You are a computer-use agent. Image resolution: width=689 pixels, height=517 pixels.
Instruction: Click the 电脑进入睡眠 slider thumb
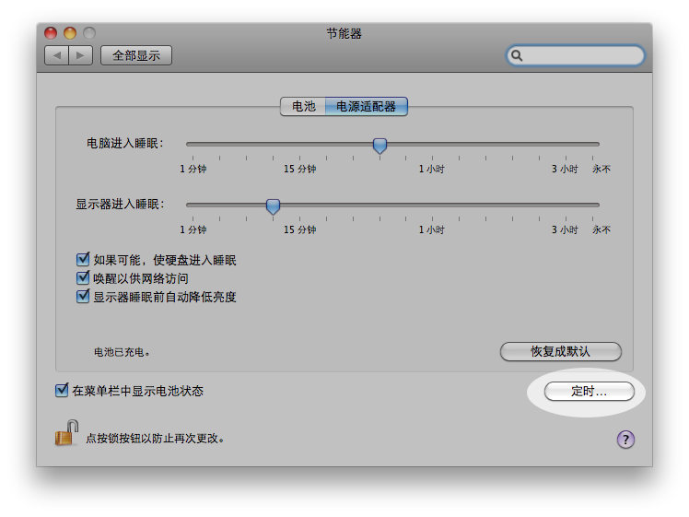pos(380,146)
